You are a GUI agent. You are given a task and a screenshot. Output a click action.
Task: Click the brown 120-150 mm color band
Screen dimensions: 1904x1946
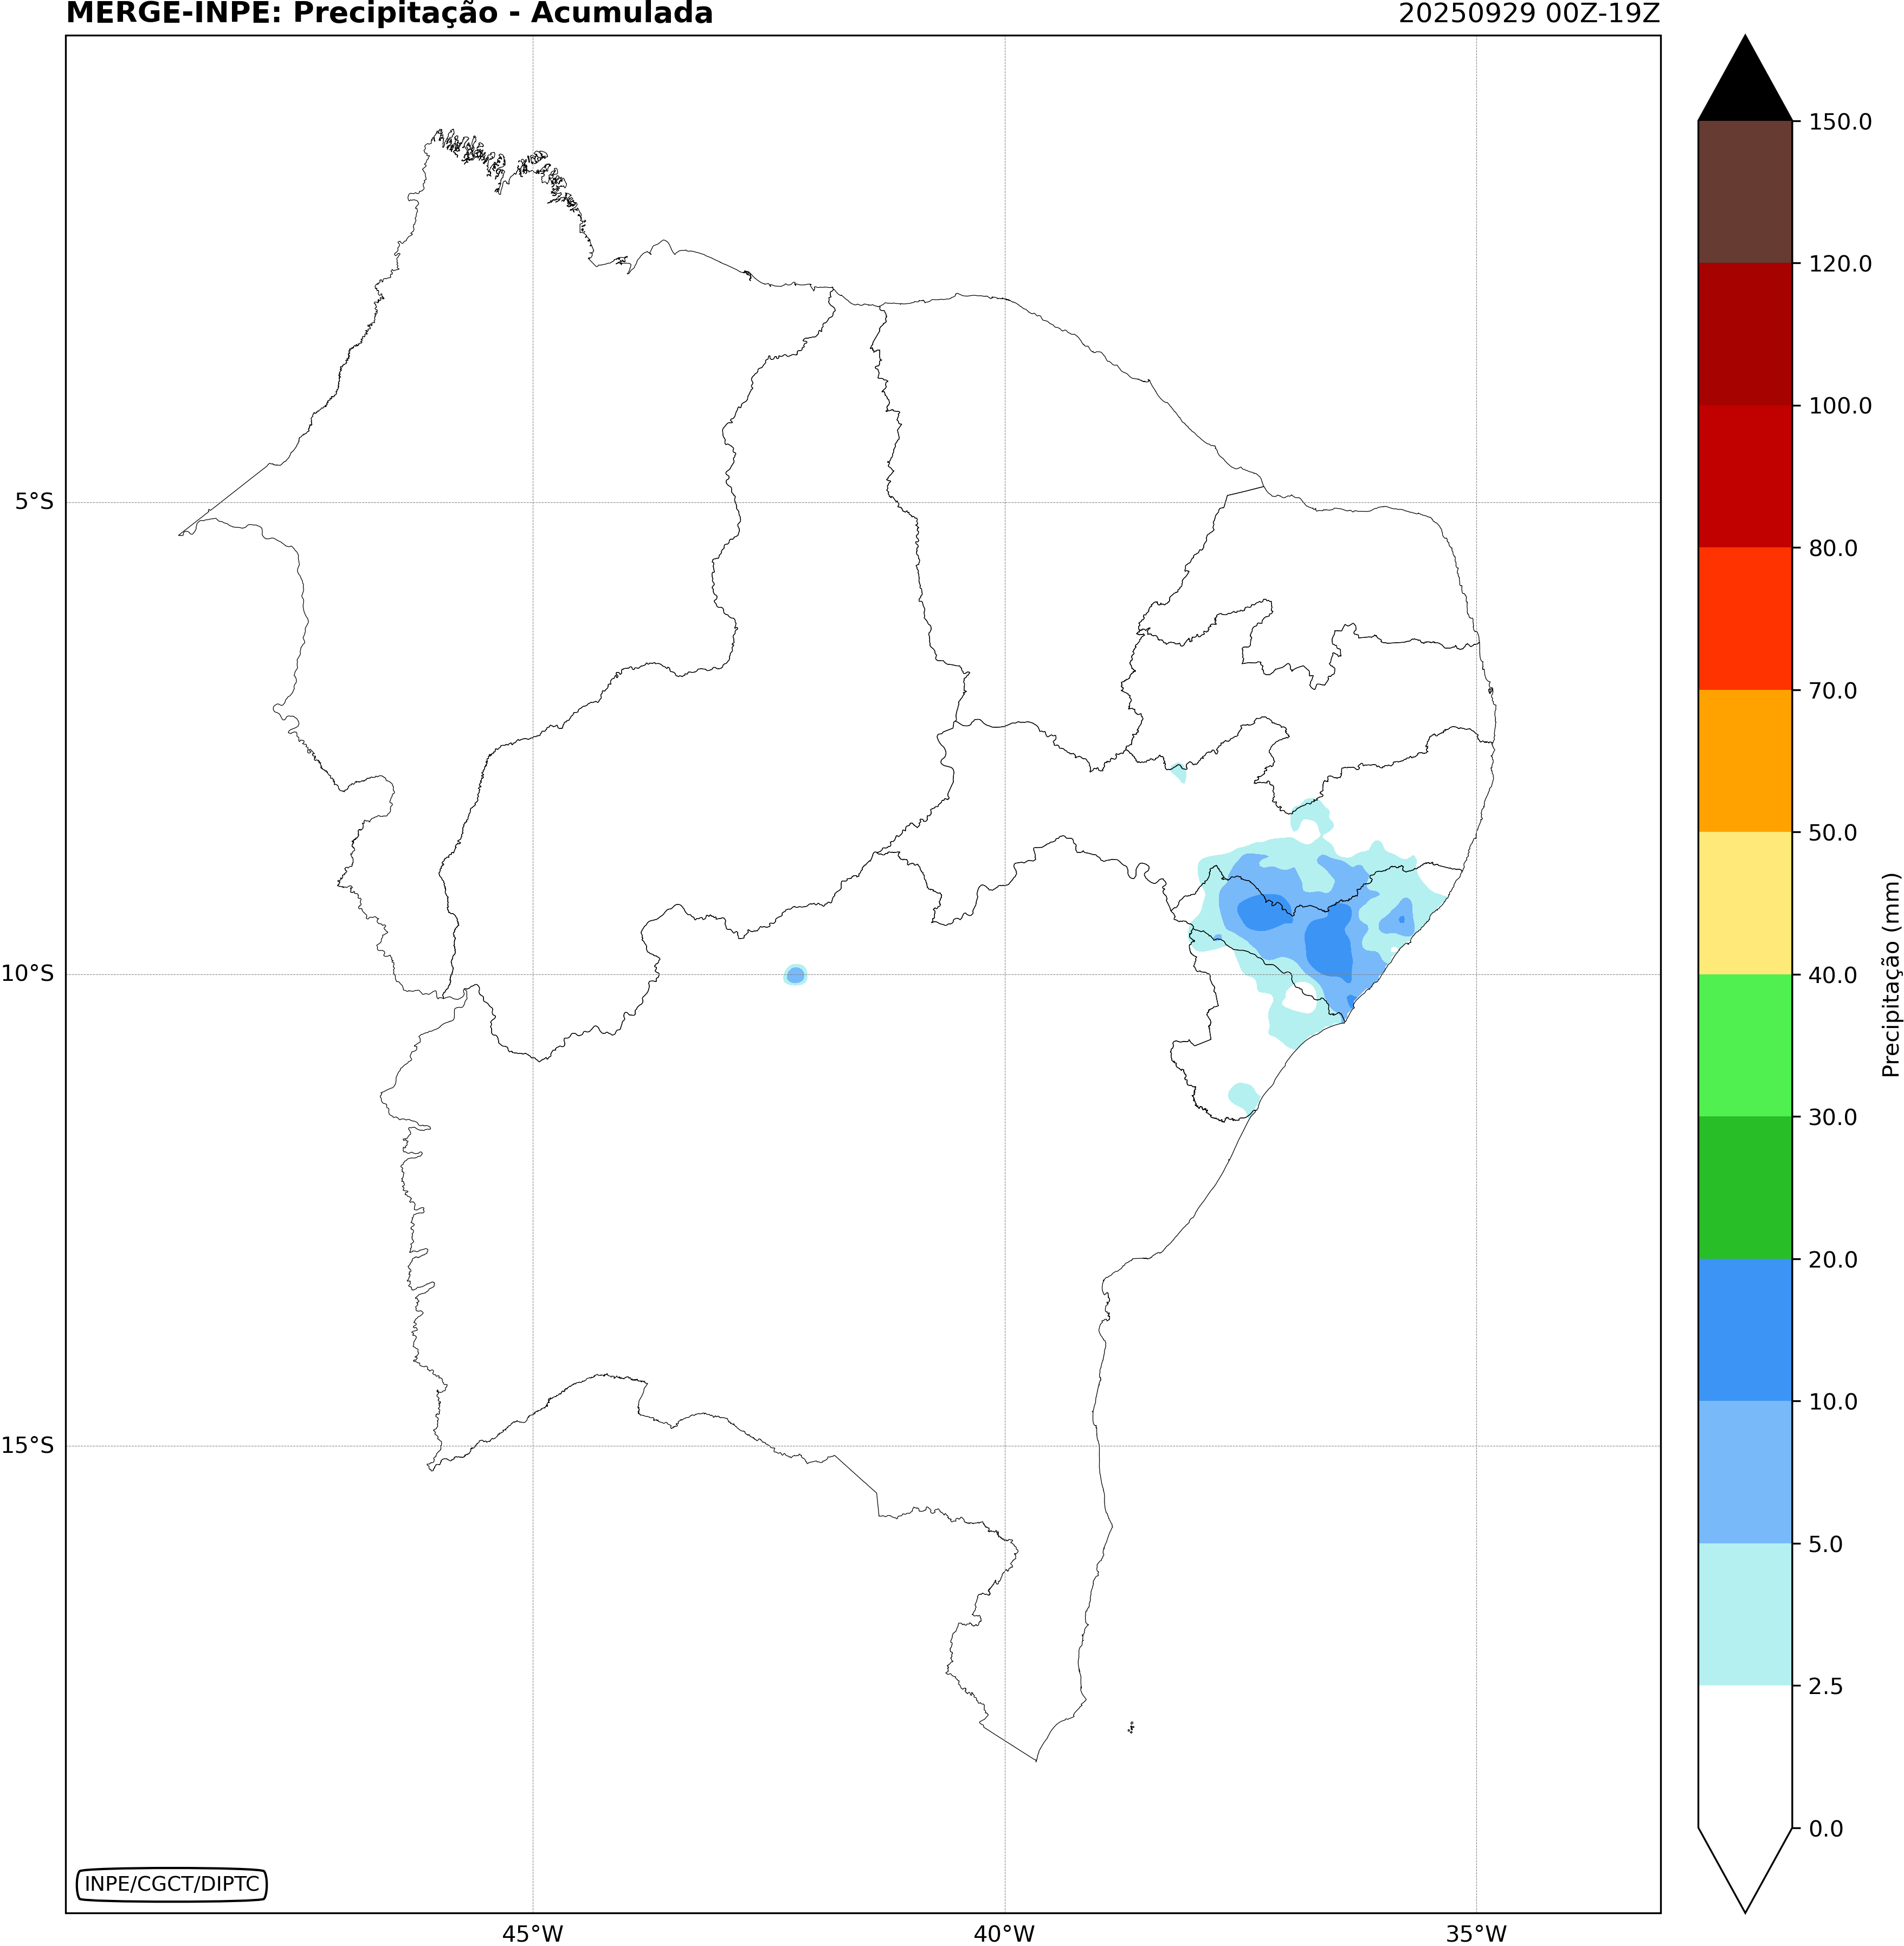(1745, 192)
